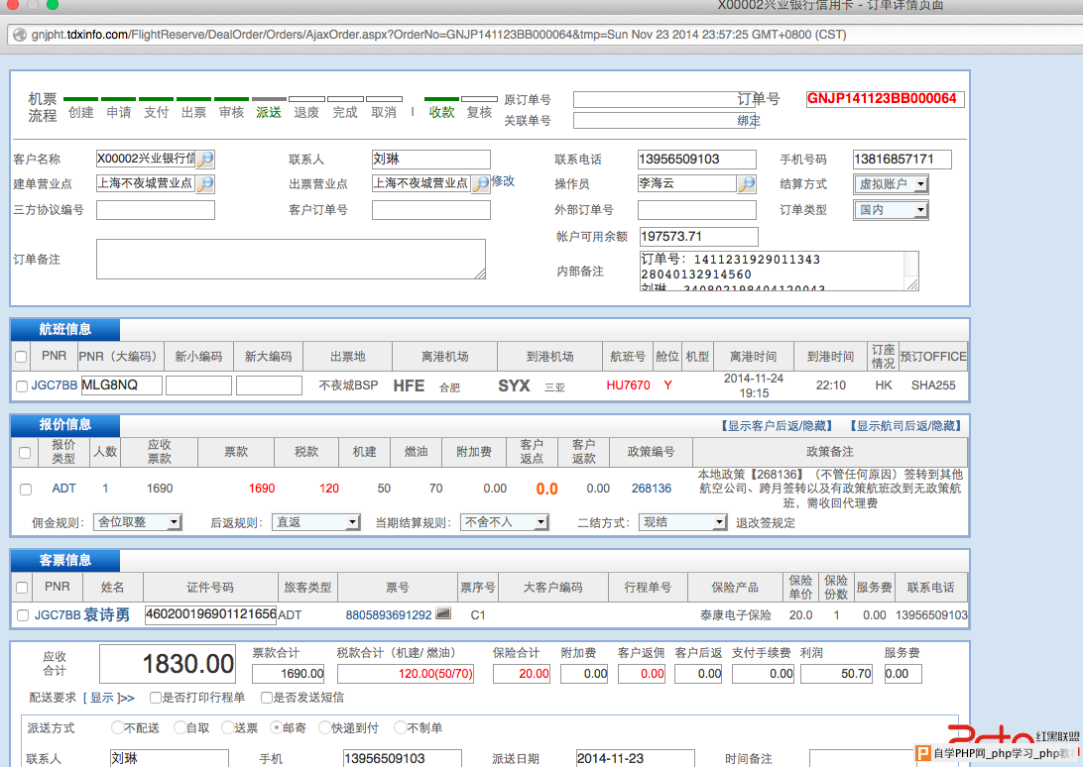Click the 修改 link beside ticketing branch
1083x767 pixels.
point(503,181)
